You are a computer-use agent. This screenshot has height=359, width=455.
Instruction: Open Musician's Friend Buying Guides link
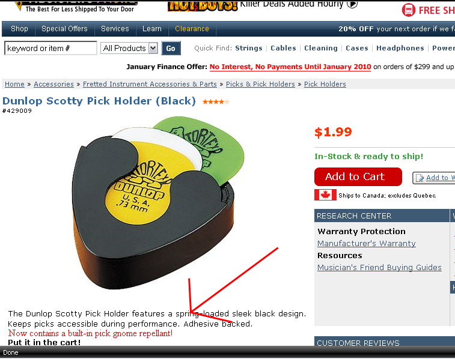pos(379,267)
